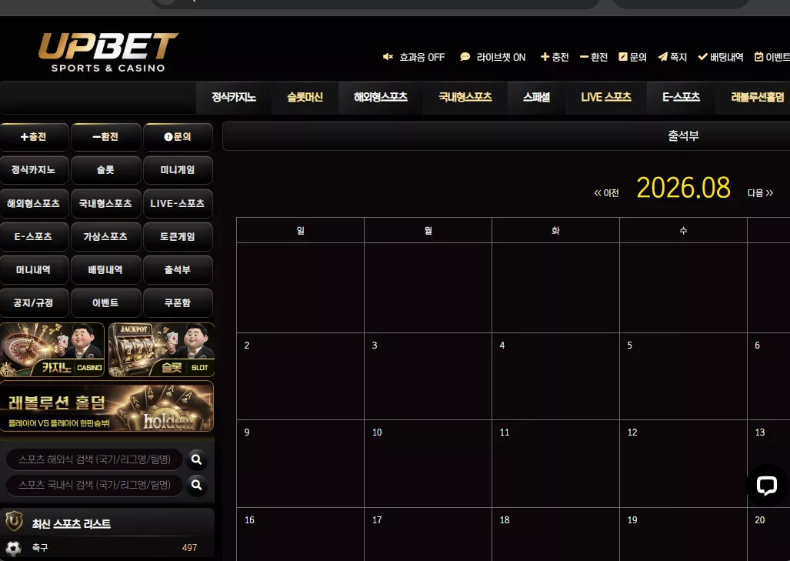Screen dimensions: 790x561
Task: Open 쿠폰함 from sidebar grid
Action: 178,303
